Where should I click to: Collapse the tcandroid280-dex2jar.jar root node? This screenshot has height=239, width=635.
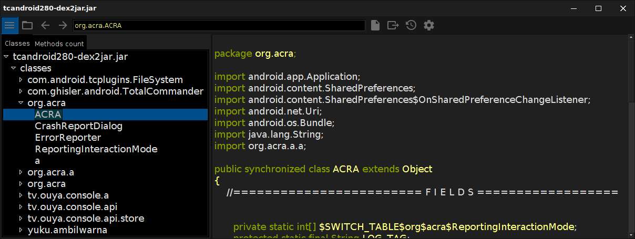[x=6, y=57]
